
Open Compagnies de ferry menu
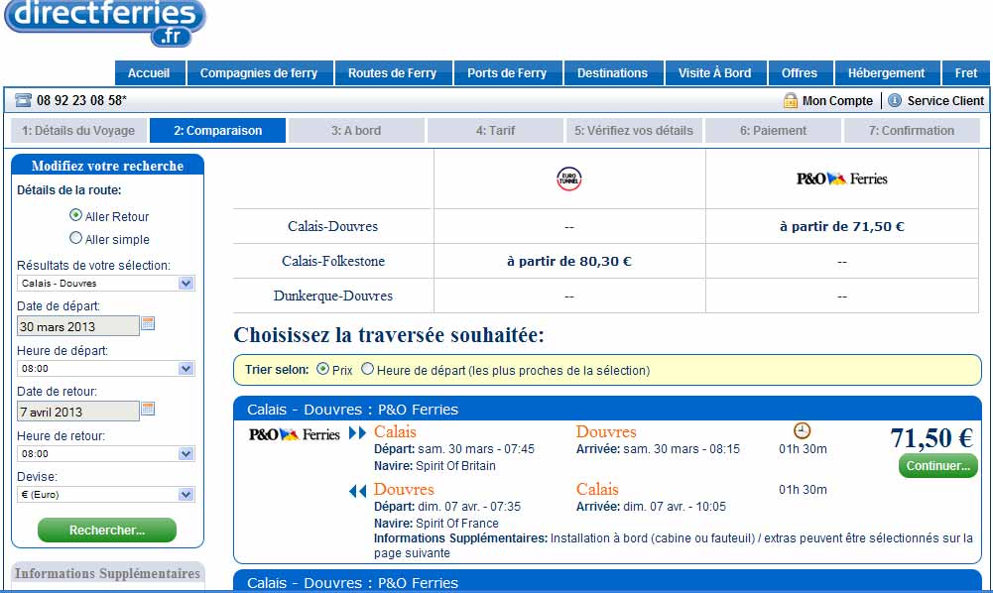tap(259, 72)
